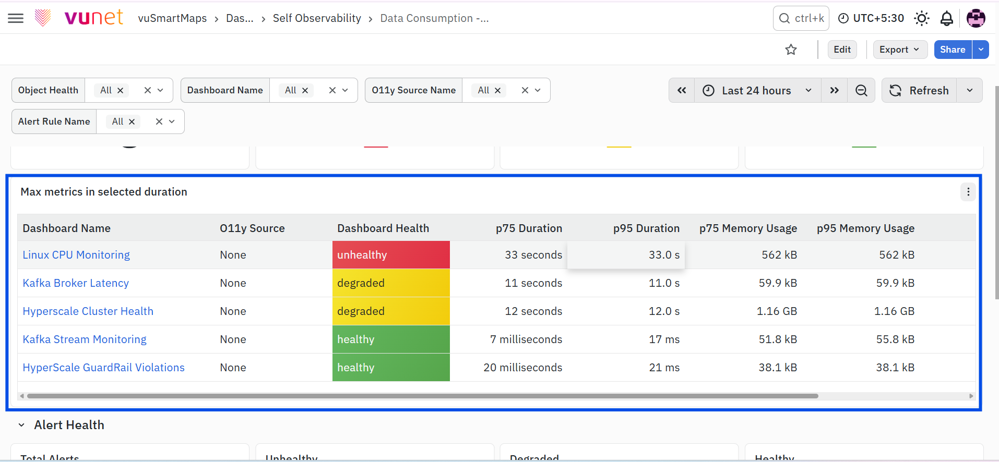The height and width of the screenshot is (462, 999).
Task: Navigate to vuSmartMaps breadcrumb
Action: click(172, 18)
